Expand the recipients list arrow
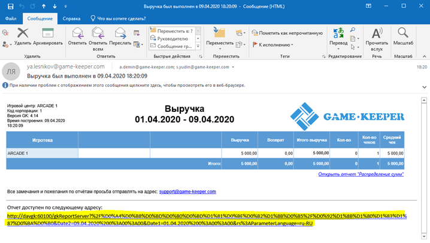This screenshot has height=243, width=430. [233, 67]
